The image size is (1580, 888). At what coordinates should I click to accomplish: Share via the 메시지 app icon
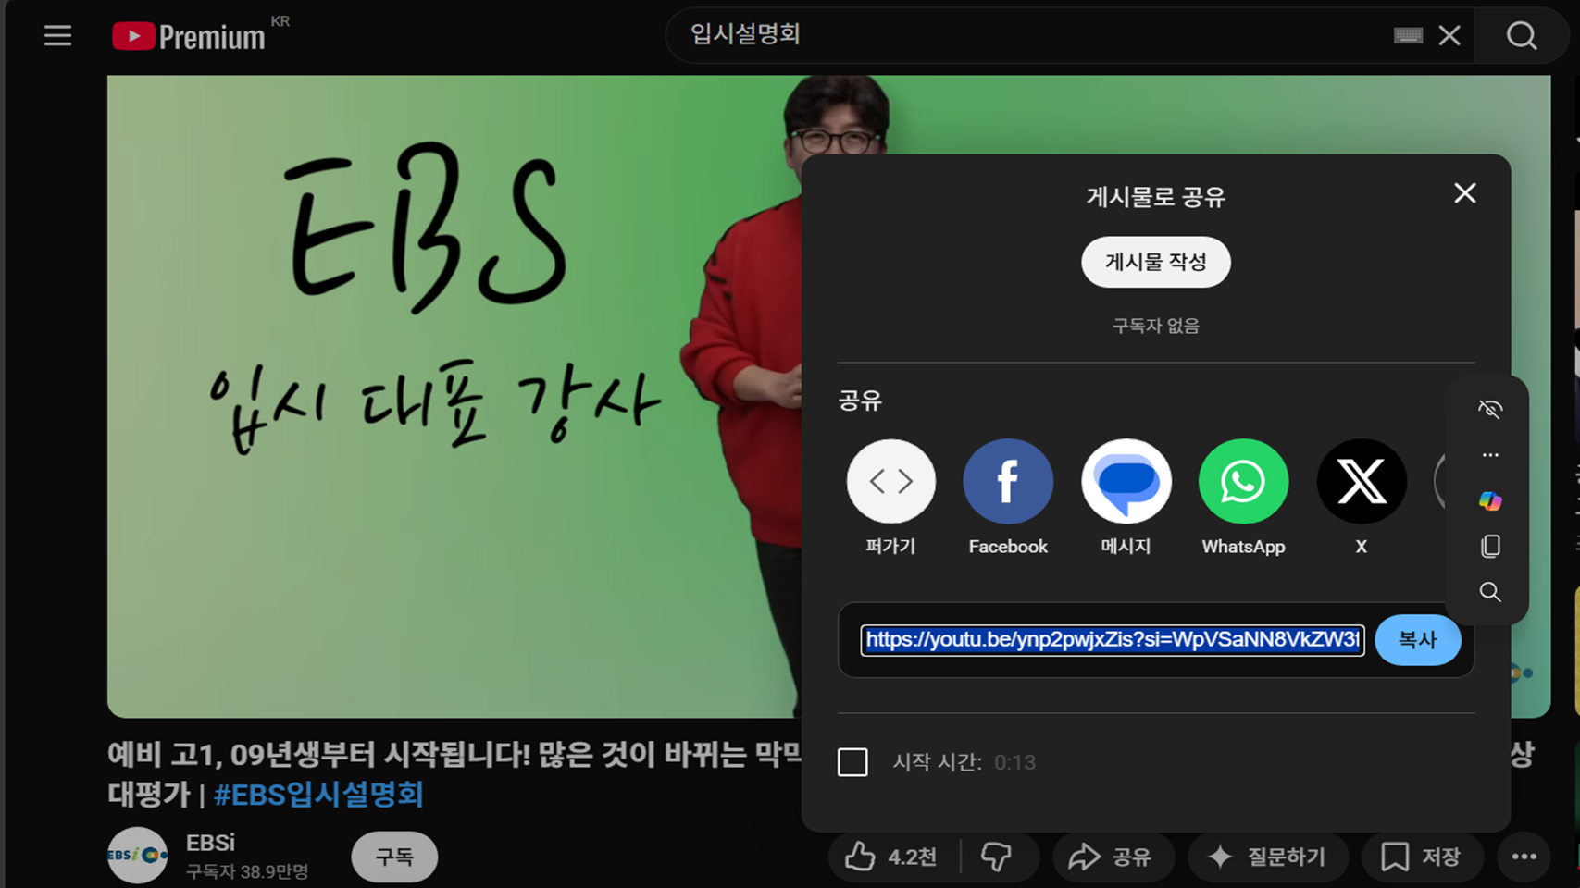click(x=1126, y=498)
